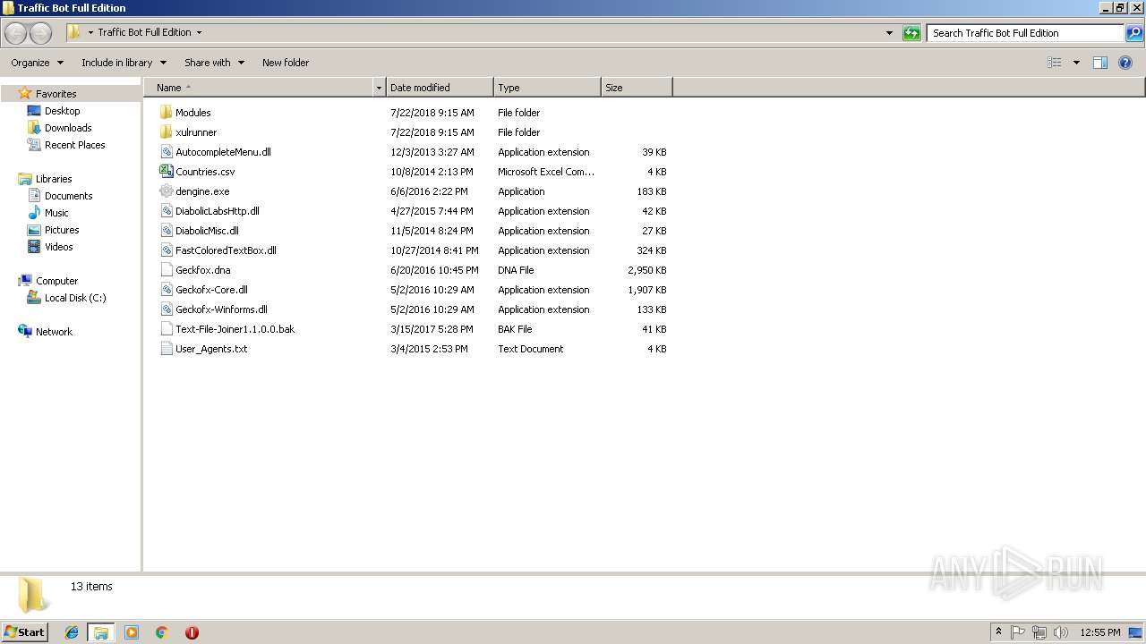Select Pictures library in navigation pane
1146x644 pixels.
click(62, 230)
